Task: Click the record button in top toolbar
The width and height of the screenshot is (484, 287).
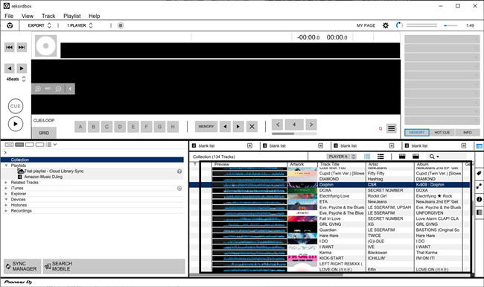Action: 121,25
